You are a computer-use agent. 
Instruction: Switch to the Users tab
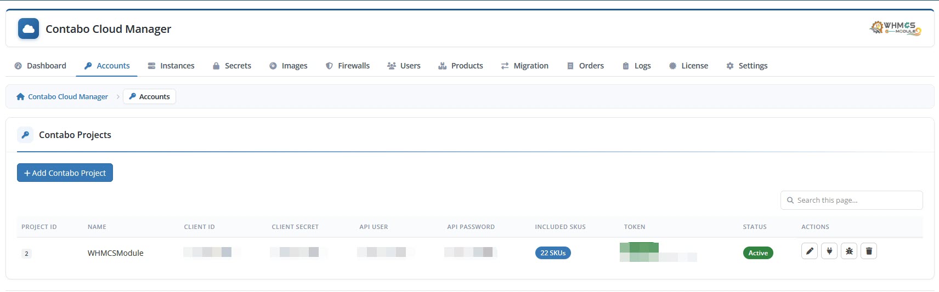pos(404,66)
